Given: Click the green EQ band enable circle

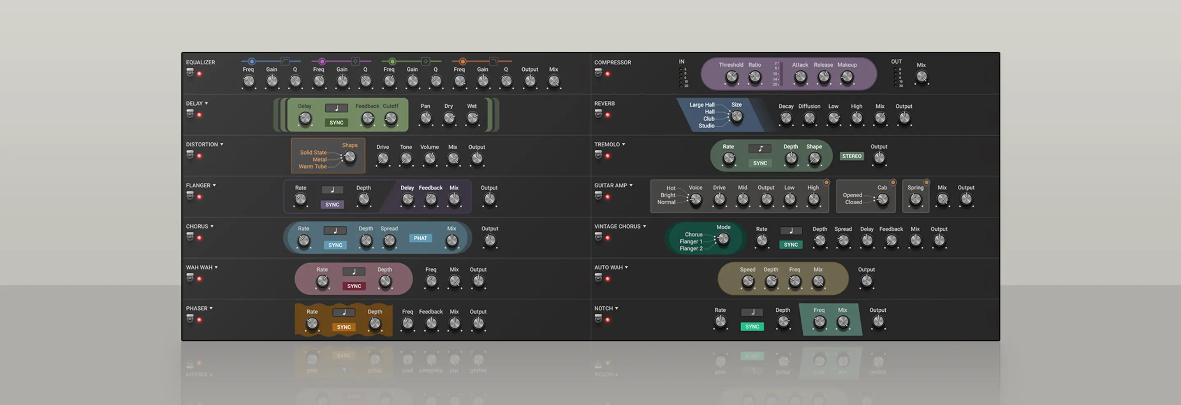Looking at the screenshot, I should click(x=392, y=61).
